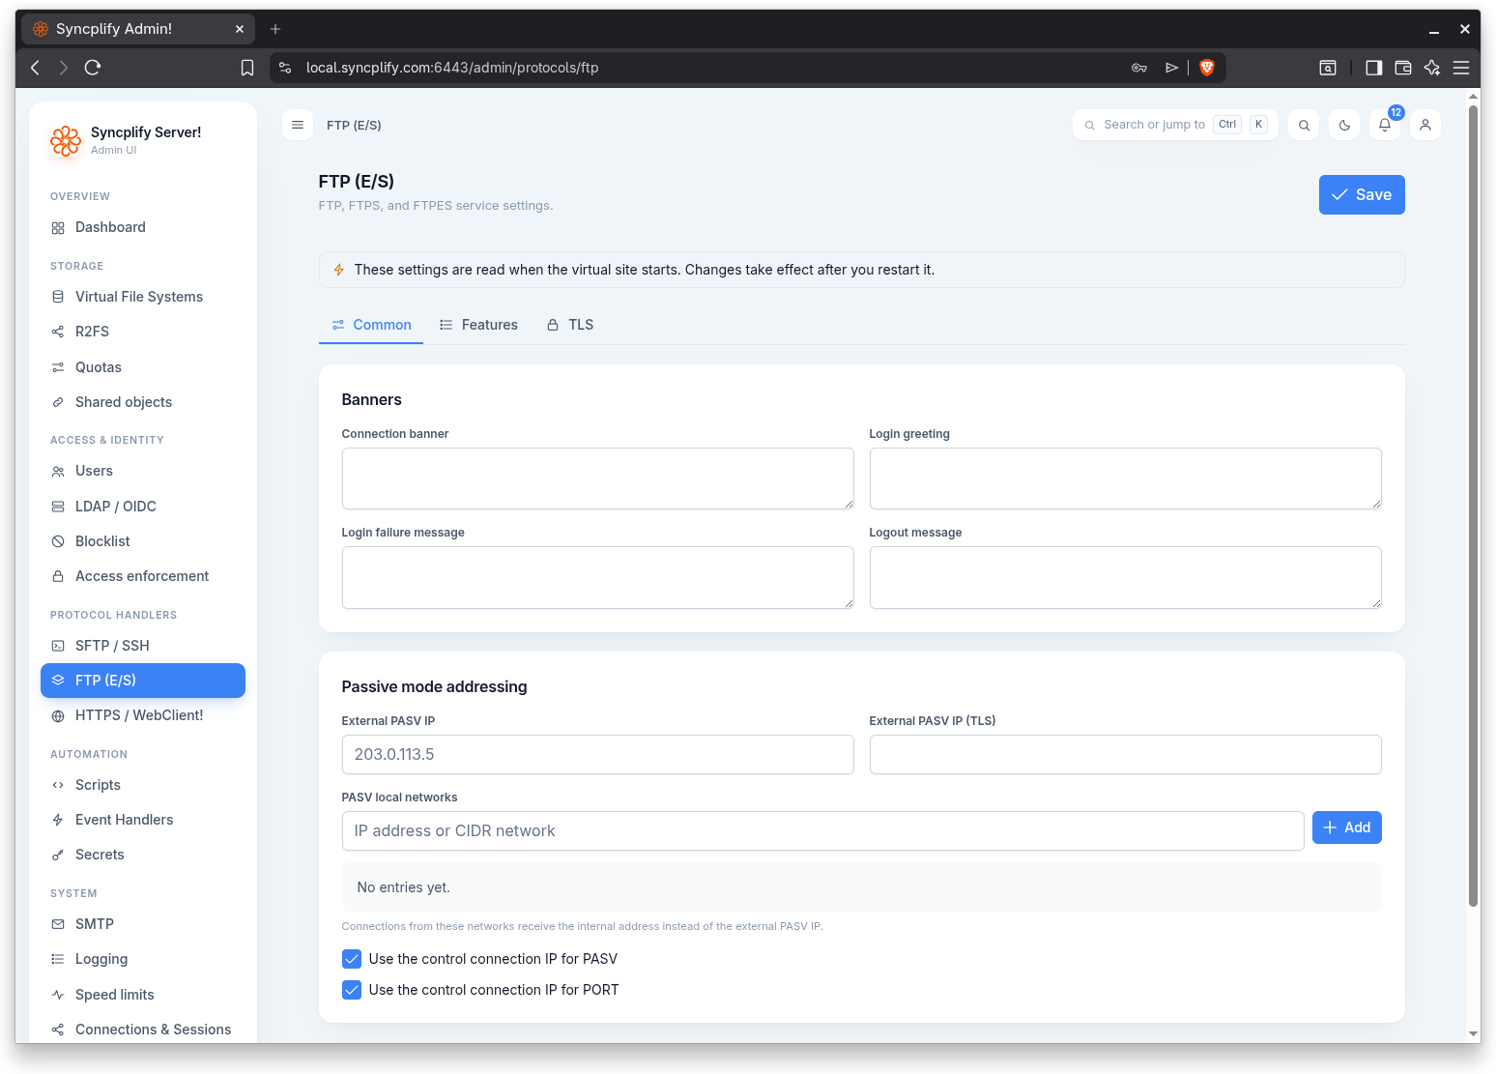
Task: Open notifications bell icon
Action: tap(1385, 125)
